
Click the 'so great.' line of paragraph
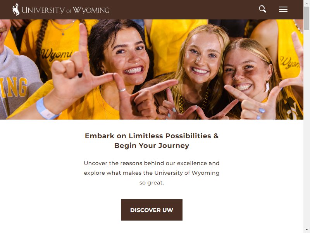pos(152,183)
